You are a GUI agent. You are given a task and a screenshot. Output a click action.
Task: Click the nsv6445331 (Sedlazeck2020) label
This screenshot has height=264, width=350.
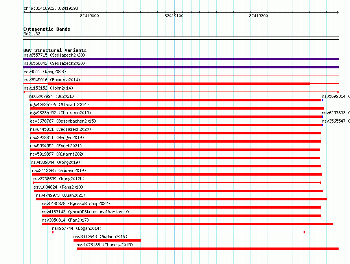(61, 129)
